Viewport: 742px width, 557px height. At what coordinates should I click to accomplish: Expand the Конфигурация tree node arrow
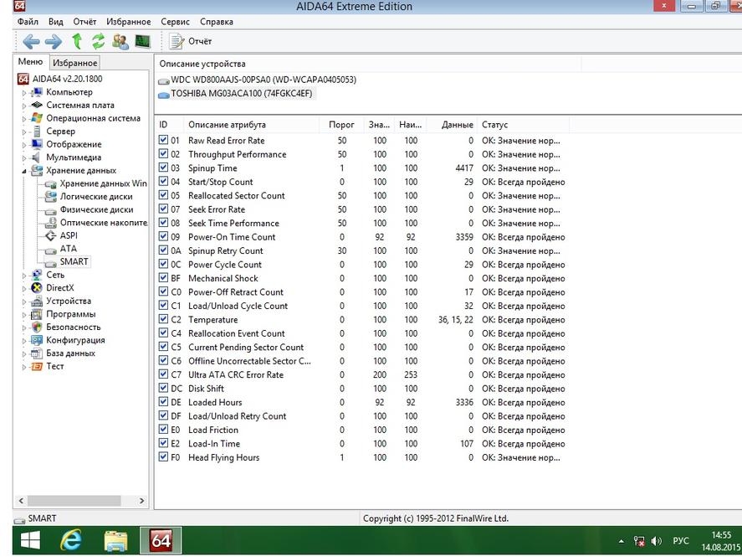[24, 341]
